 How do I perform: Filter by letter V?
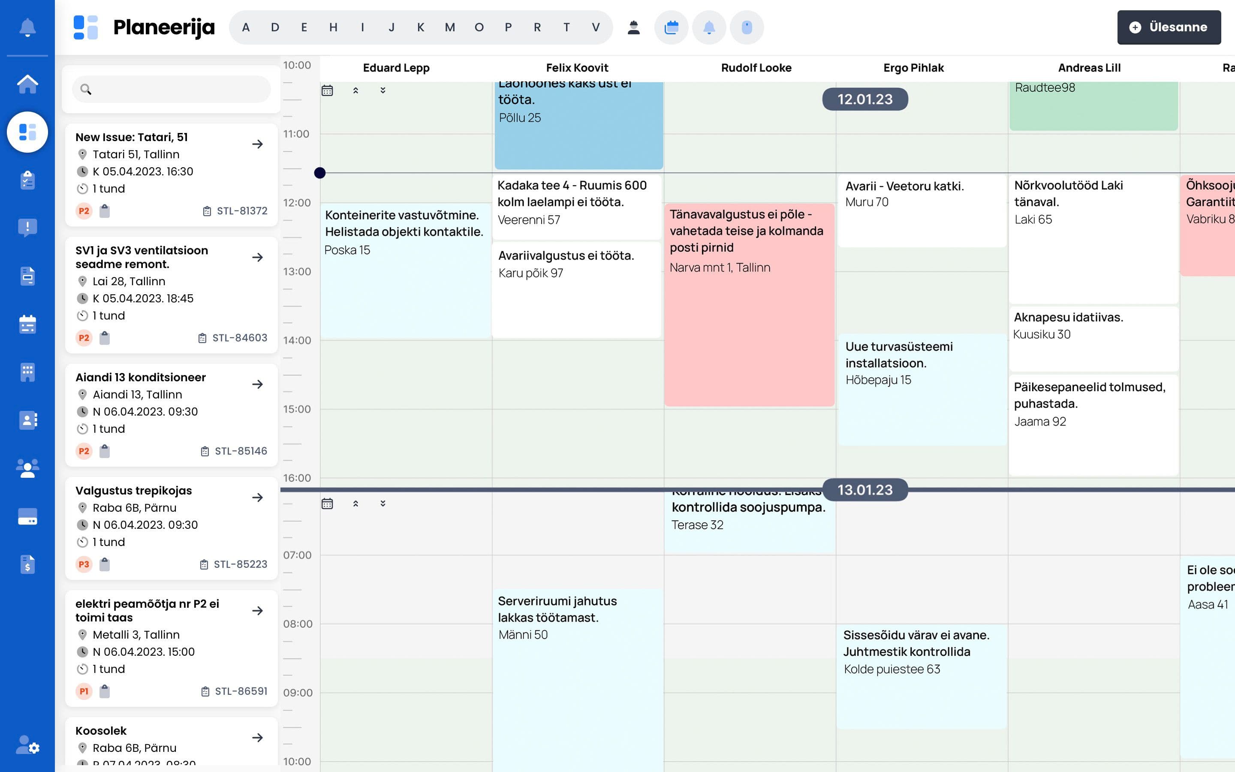pyautogui.click(x=596, y=27)
